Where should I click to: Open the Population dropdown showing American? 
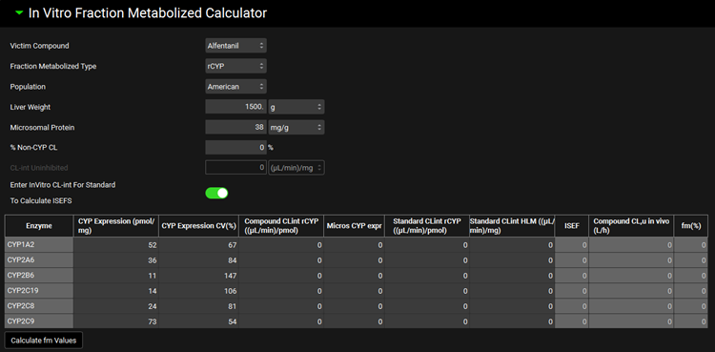click(235, 87)
